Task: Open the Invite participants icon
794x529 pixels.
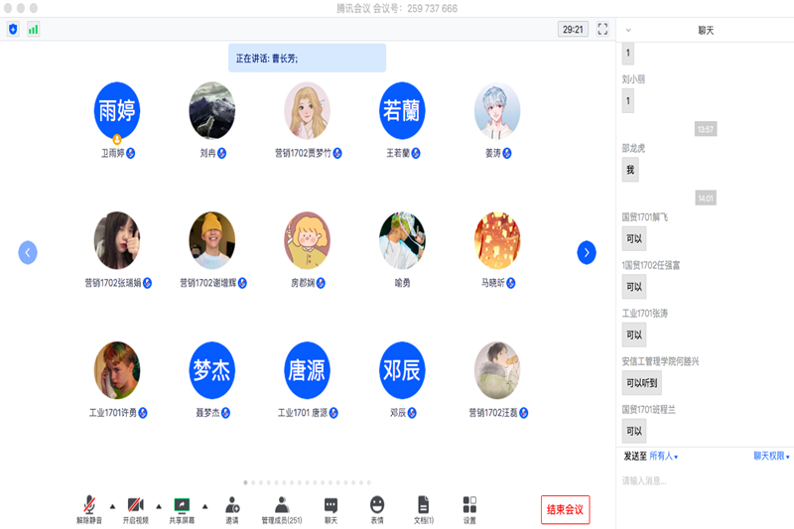Action: (231, 506)
